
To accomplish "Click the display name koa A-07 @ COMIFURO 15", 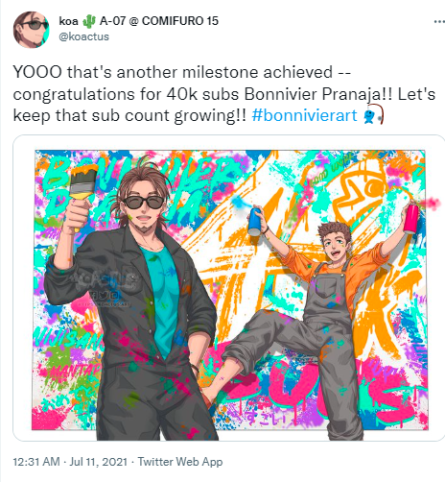I will coord(139,21).
